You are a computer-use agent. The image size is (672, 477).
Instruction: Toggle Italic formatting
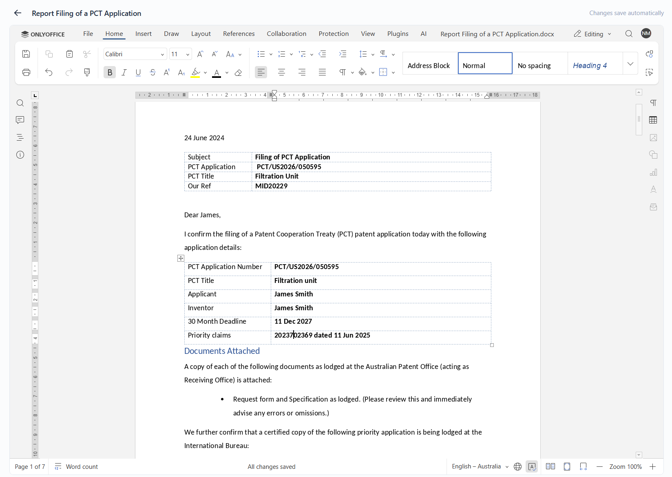click(x=124, y=72)
